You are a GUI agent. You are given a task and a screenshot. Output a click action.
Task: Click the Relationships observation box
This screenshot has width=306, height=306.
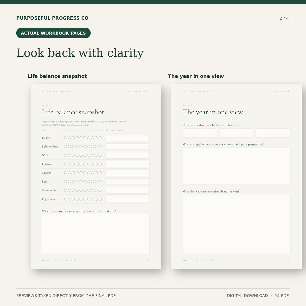(127, 147)
